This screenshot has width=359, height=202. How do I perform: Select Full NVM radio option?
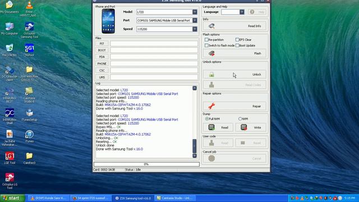click(x=207, y=119)
